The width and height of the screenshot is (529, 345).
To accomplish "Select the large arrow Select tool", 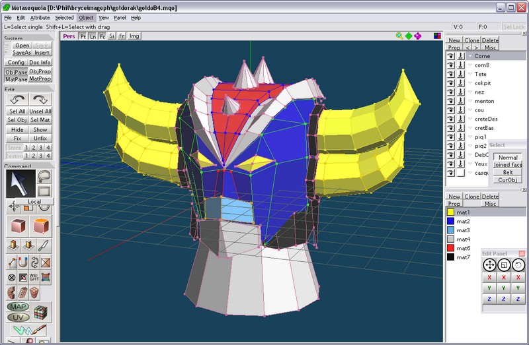I will (x=20, y=183).
